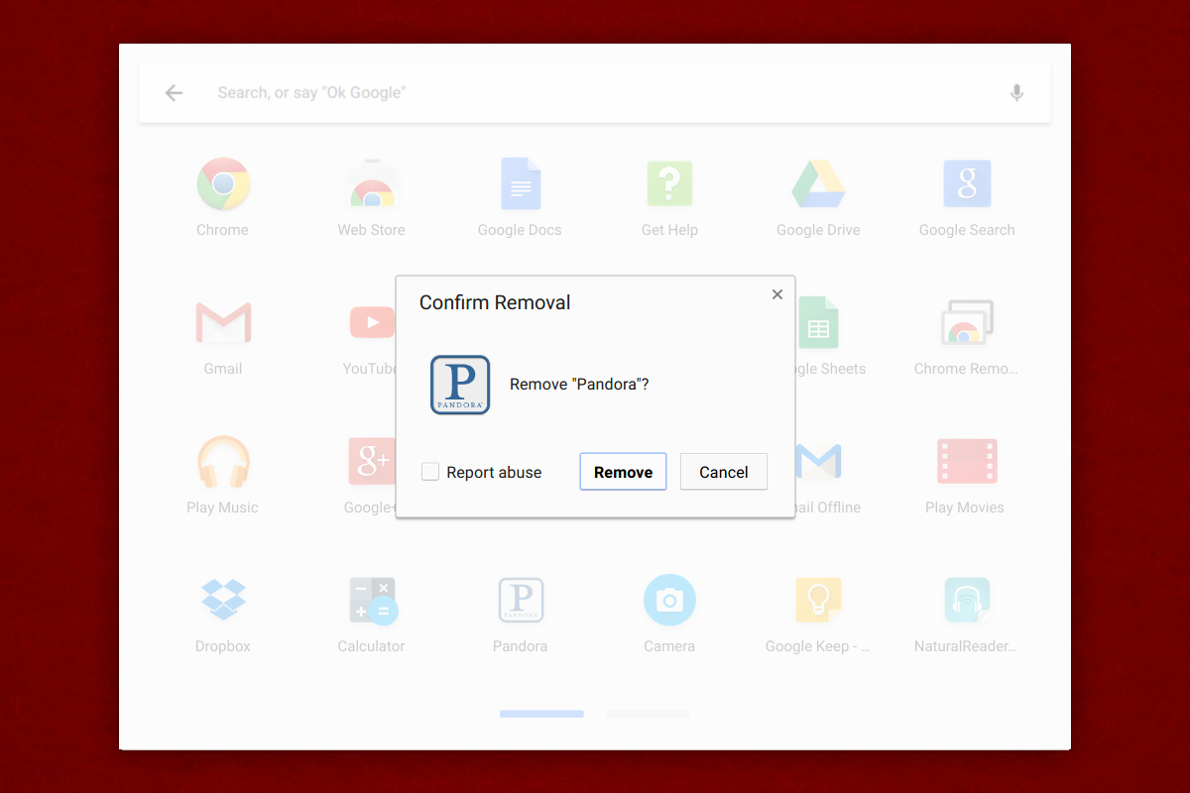Launch Chrome Remote Desktop app
The width and height of the screenshot is (1190, 793).
pos(967,323)
